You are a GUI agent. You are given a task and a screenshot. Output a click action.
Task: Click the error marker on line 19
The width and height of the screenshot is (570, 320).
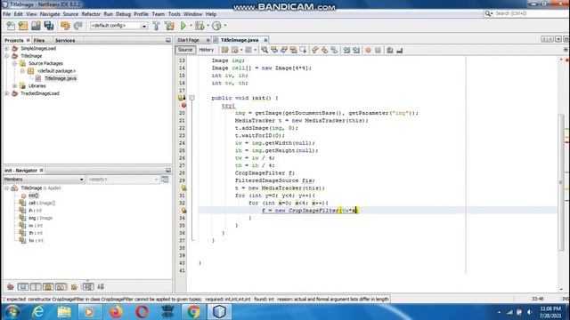coord(183,105)
